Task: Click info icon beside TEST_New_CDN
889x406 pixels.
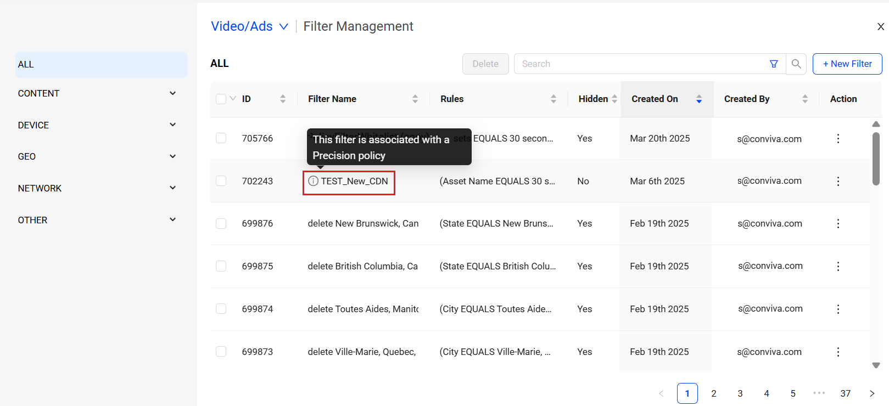Action: click(313, 181)
